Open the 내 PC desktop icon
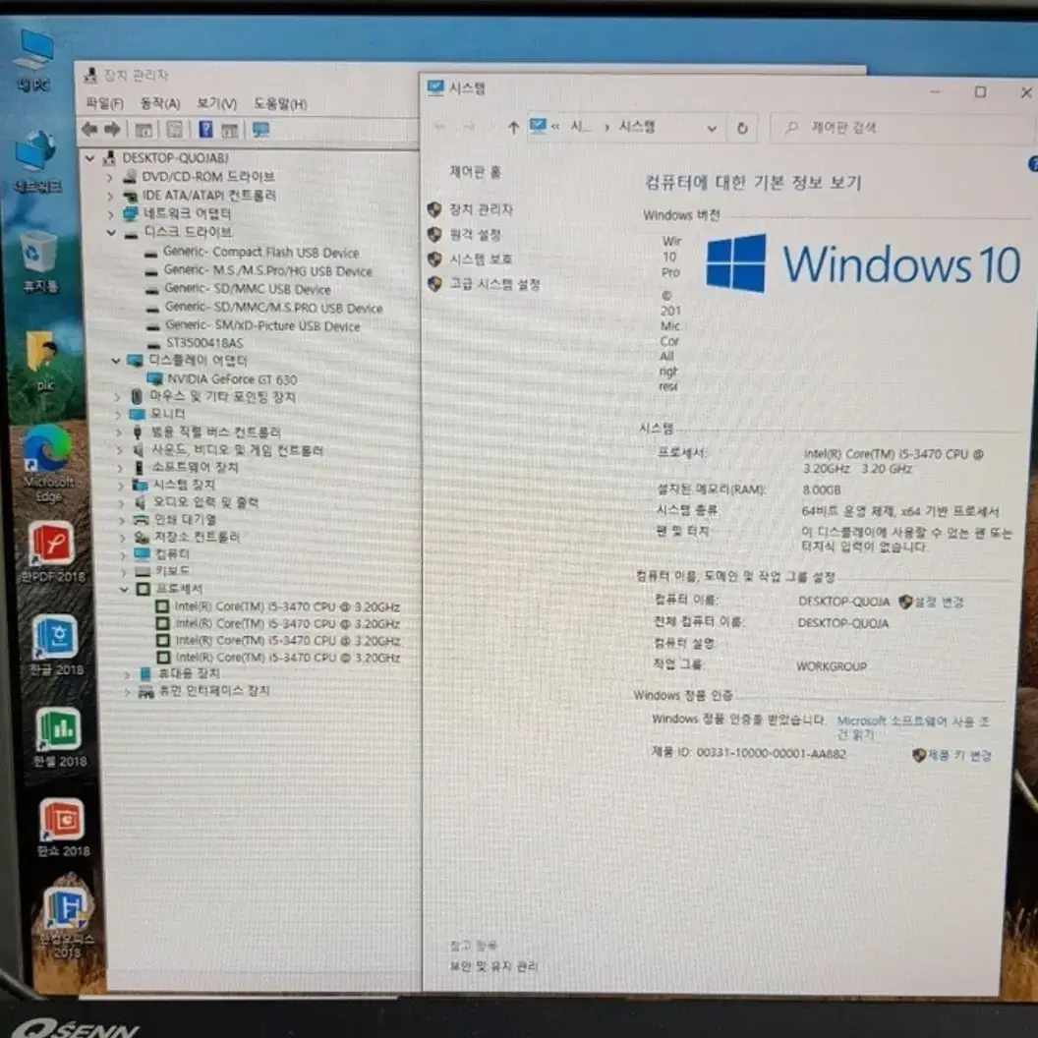 pyautogui.click(x=33, y=60)
